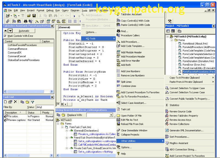Click the Search Results horizontal scrollbar
The image size is (220, 158).
(86, 155)
